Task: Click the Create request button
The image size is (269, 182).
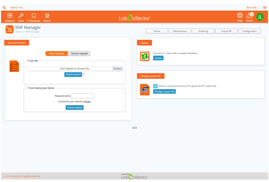Action: tap(74, 108)
